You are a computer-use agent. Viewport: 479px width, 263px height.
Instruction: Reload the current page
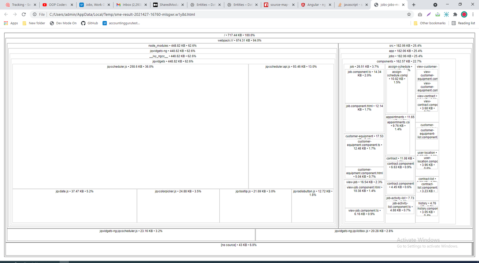pos(24,14)
